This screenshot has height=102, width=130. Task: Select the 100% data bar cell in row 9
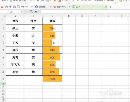click(x=52, y=79)
